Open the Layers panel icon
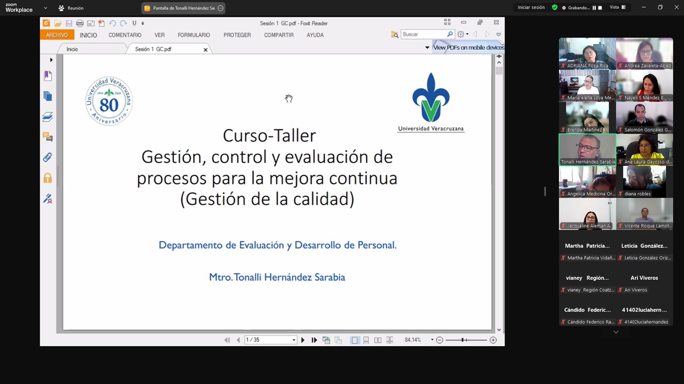Screen dimensions: 684x384 (x=48, y=117)
